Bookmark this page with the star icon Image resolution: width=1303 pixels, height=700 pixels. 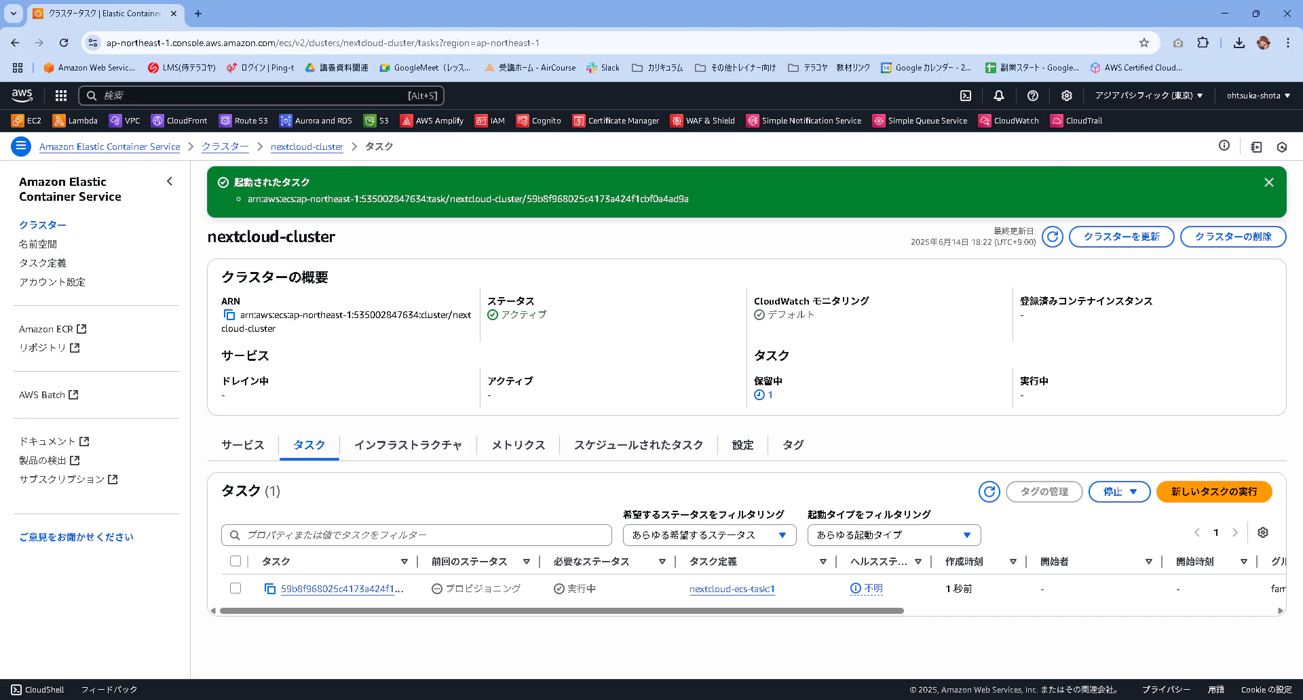(1144, 43)
